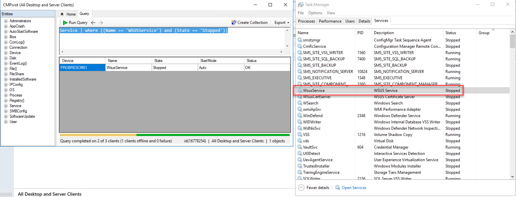The image size is (516, 197).
Task: Select the Registry() entity in tree
Action: tap(17, 100)
